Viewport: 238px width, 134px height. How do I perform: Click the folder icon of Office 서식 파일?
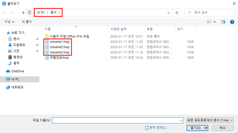47,36
